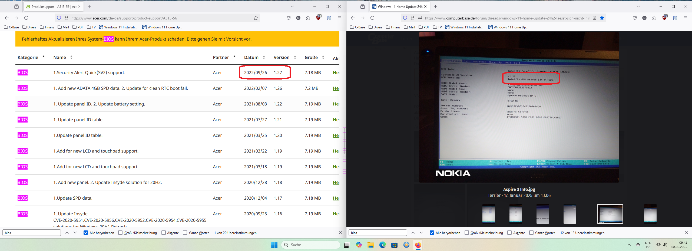Enable Akzente in the ComputerBase find bar
692x251 pixels.
(509, 233)
